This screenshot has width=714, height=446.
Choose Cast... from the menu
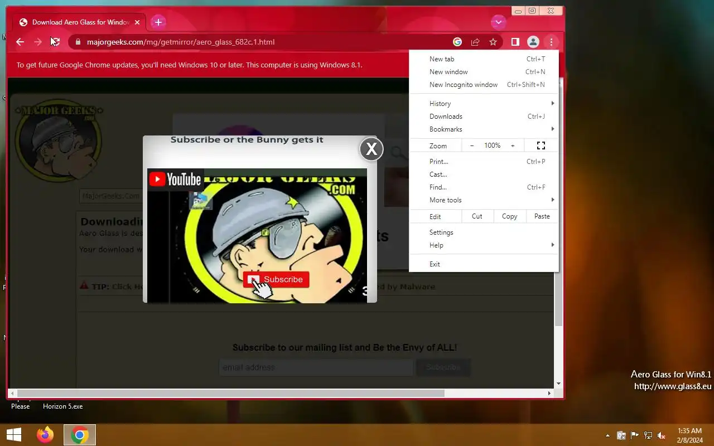[x=484, y=174]
